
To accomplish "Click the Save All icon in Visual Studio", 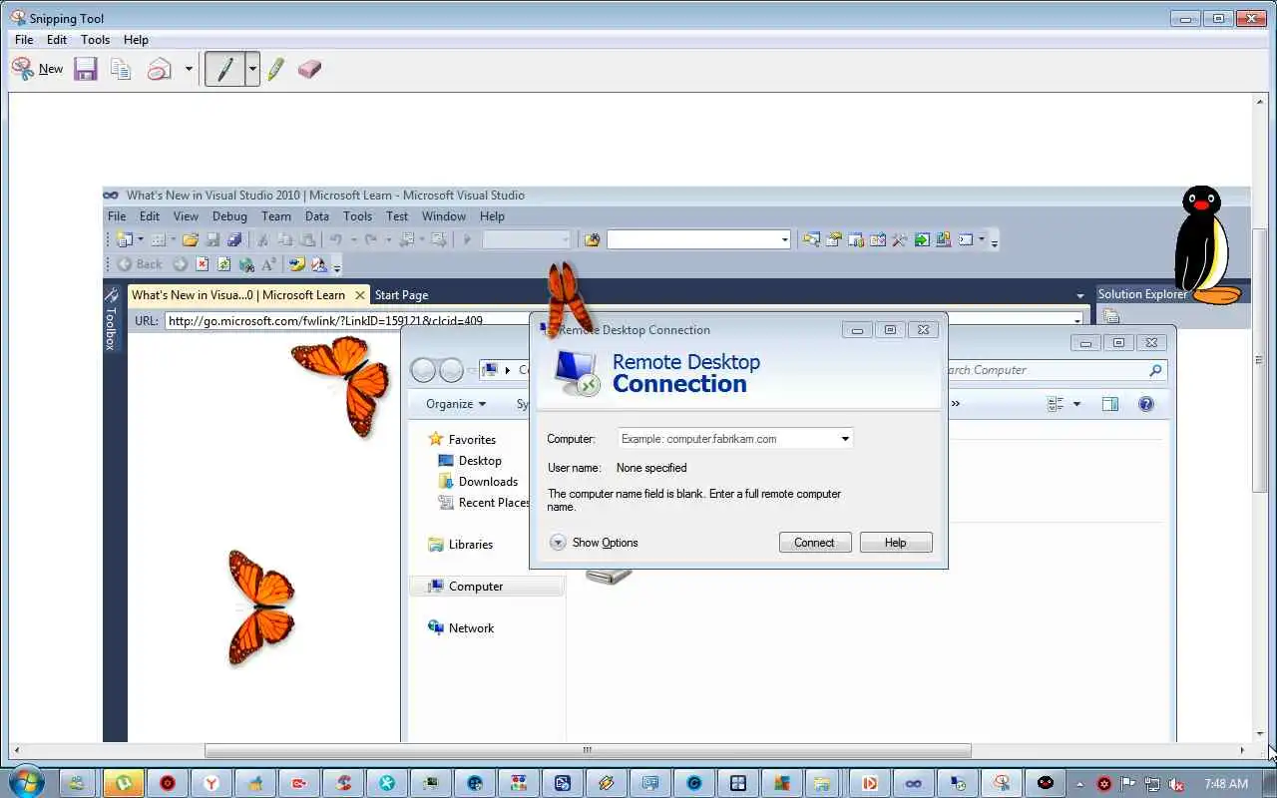I will pyautogui.click(x=234, y=239).
